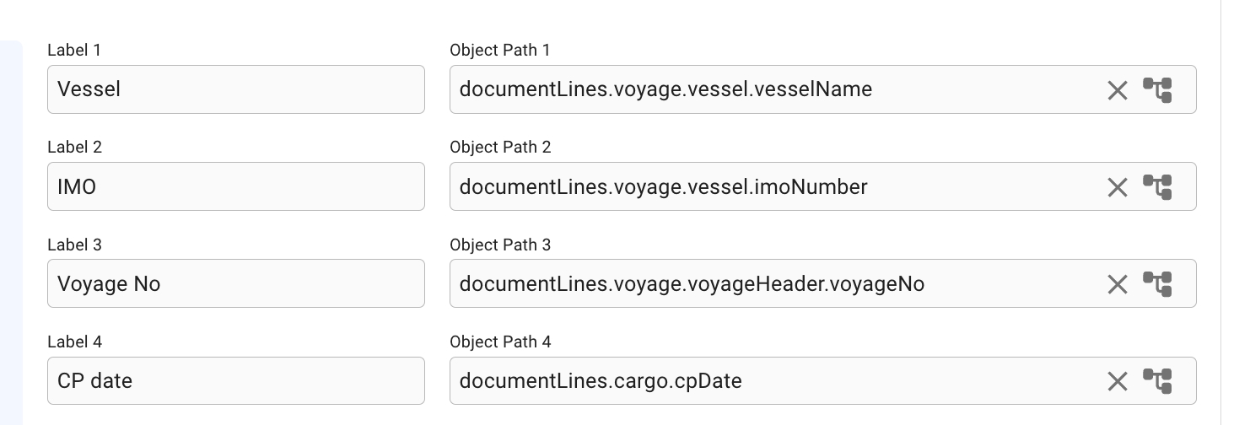Focus the Label 1 field containing Vessel

coord(235,89)
